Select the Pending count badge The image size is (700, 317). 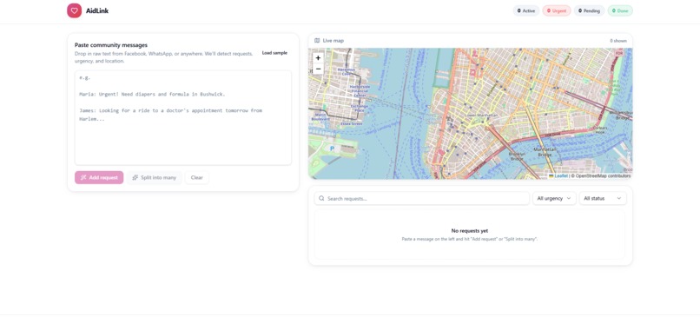(590, 10)
